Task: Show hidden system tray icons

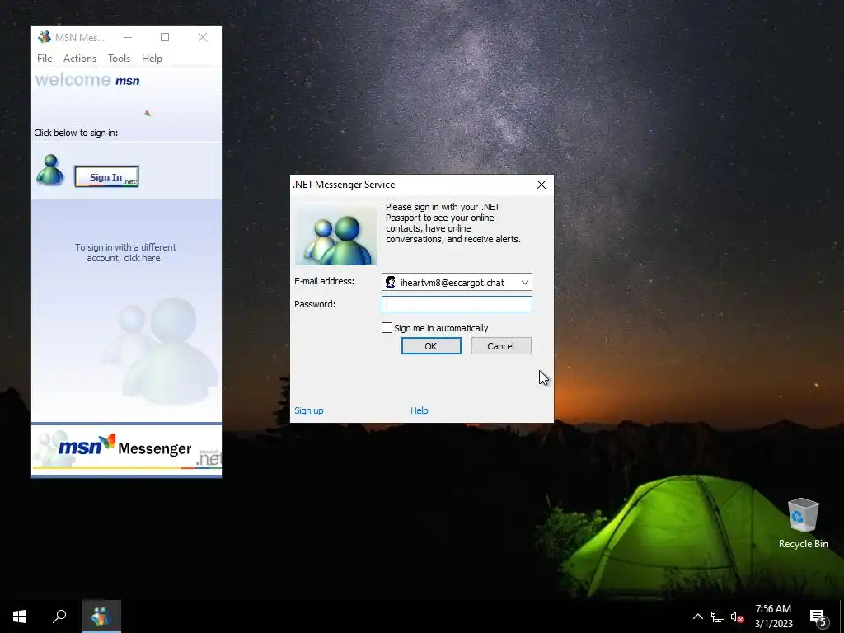Action: pos(697,617)
